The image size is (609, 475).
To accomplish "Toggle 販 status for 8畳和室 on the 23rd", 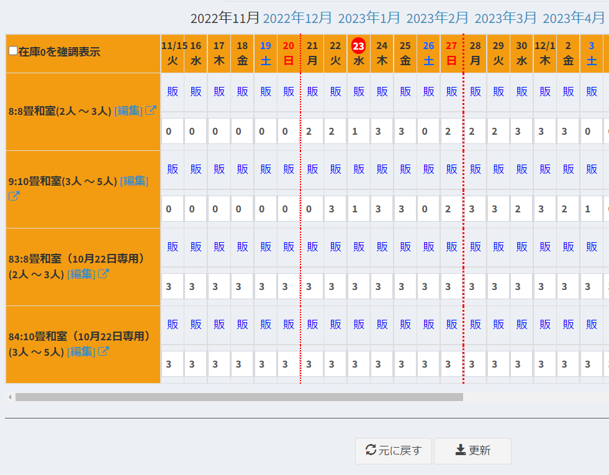I will 359,92.
